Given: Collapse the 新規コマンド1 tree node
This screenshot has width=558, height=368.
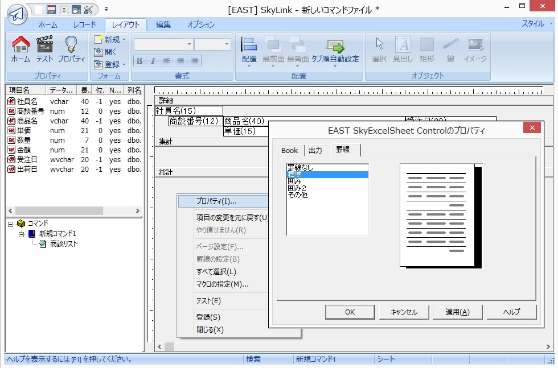Looking at the screenshot, I should click(x=22, y=234).
